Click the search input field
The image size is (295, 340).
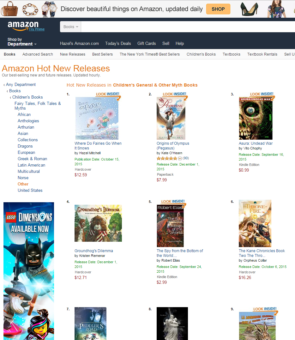[188, 27]
